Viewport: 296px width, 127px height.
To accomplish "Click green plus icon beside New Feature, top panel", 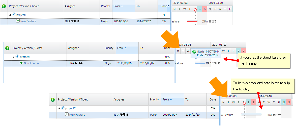I will 18,21.
